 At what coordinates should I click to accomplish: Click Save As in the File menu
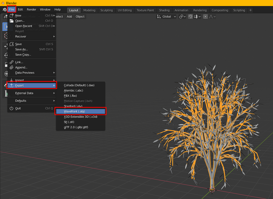(21, 49)
